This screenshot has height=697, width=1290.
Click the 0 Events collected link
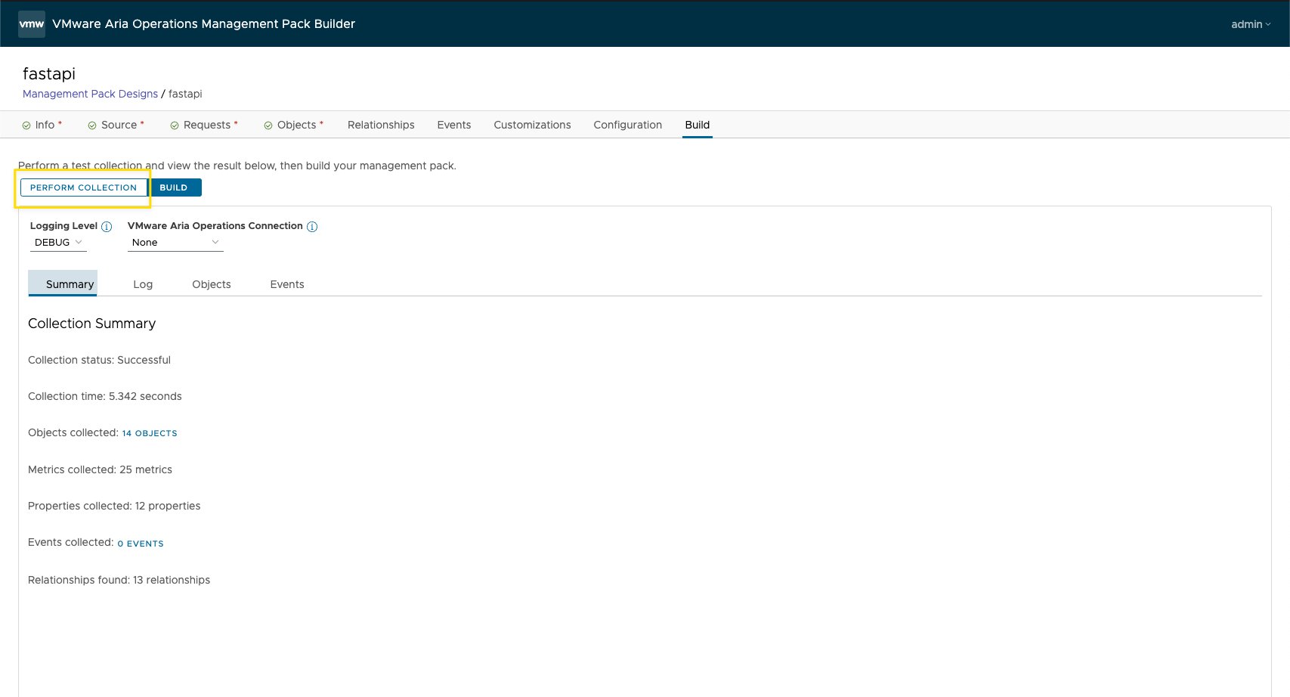tap(141, 544)
